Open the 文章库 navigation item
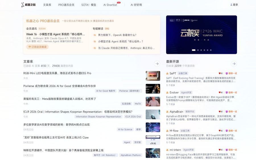This screenshot has width=256, height=160. point(47,5)
